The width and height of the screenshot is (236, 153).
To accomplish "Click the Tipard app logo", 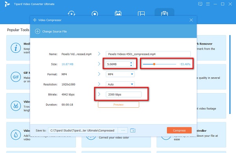I will point(7,4).
